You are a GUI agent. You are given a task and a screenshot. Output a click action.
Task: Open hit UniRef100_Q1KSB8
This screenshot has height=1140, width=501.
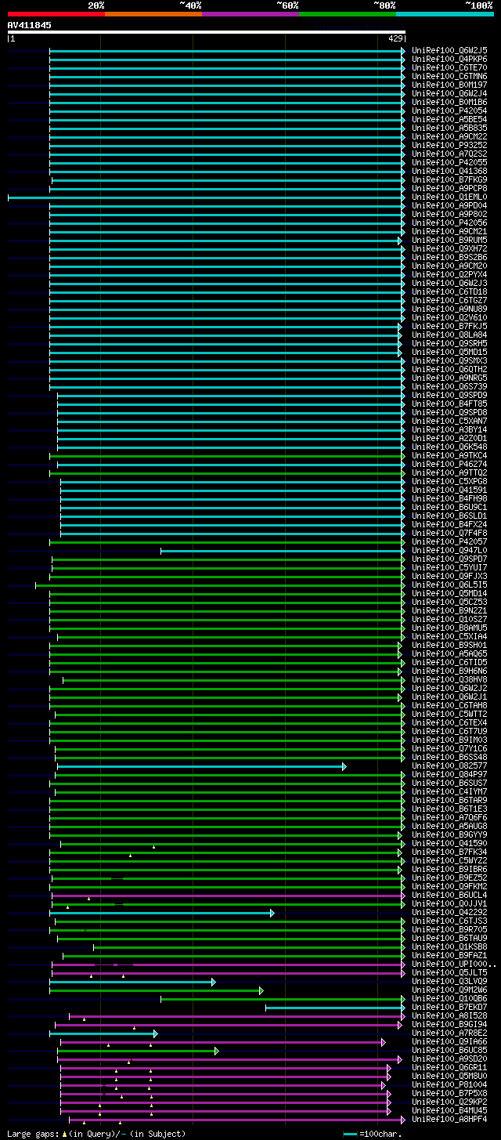[x=449, y=946]
